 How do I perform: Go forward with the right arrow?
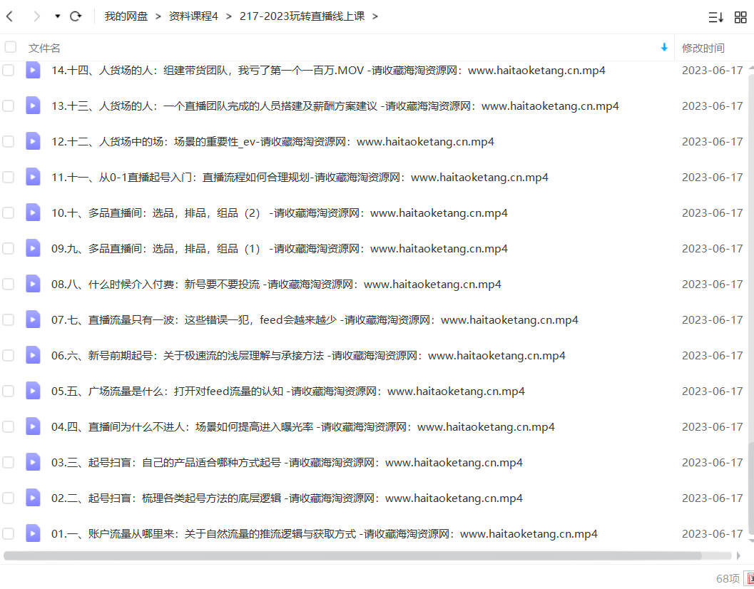[x=36, y=16]
